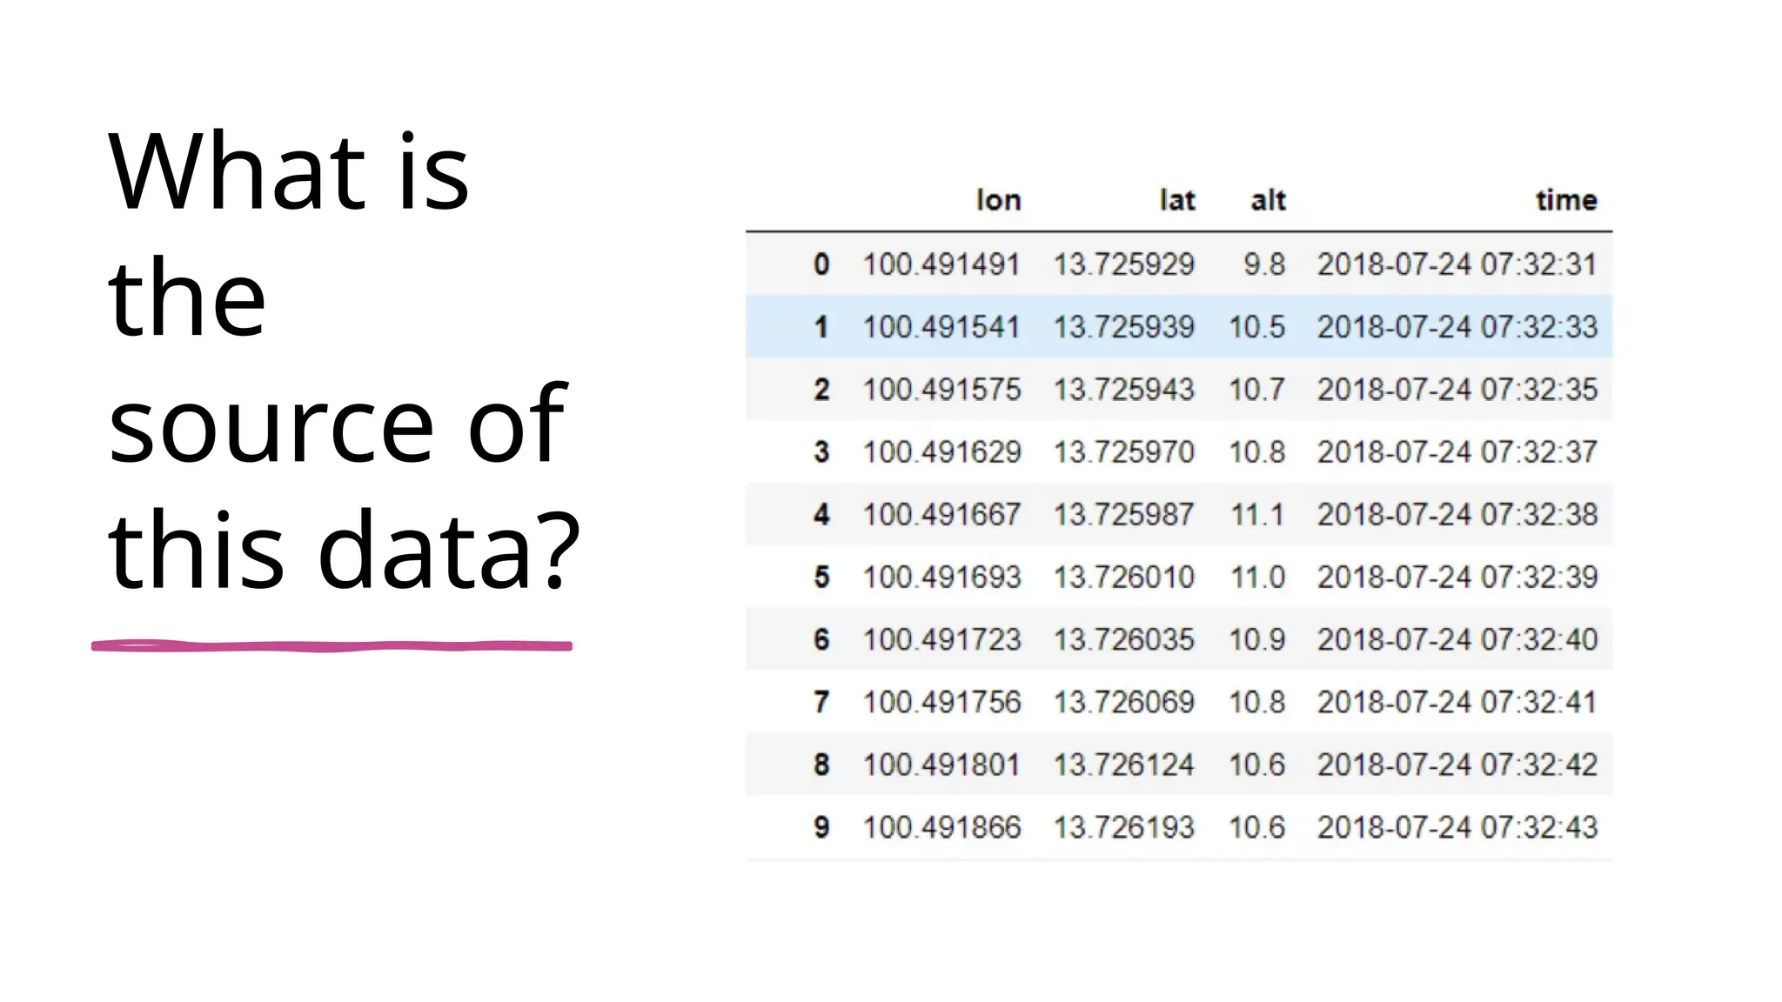The image size is (1782, 1002).
Task: Pick altitude value 10.7
Action: tap(1257, 389)
